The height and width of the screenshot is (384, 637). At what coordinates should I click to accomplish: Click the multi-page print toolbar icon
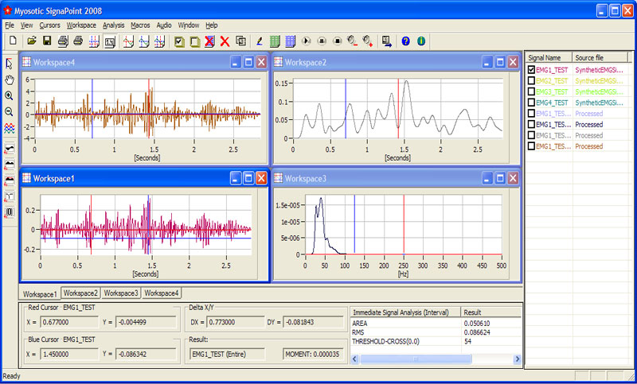(63, 41)
